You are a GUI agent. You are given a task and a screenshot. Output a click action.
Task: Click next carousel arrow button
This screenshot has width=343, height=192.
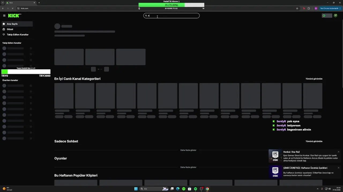pos(106,69)
